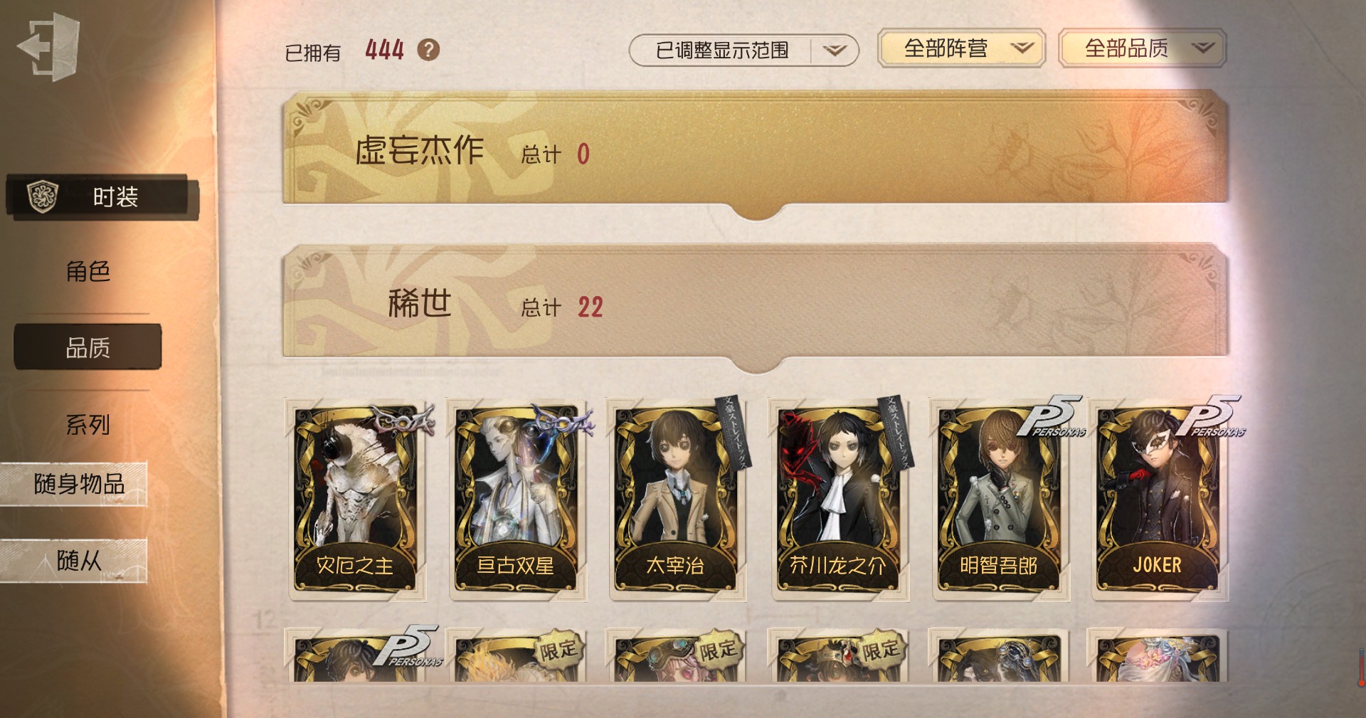Viewport: 1366px width, 718px height.
Task: Open the question mark help icon
Action: click(428, 50)
